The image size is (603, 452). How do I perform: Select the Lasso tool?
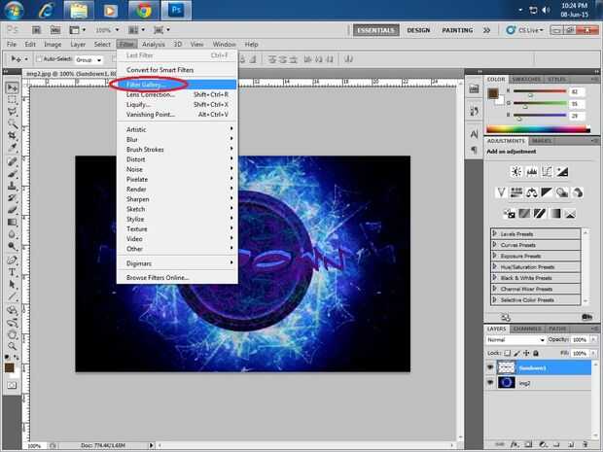click(13, 112)
